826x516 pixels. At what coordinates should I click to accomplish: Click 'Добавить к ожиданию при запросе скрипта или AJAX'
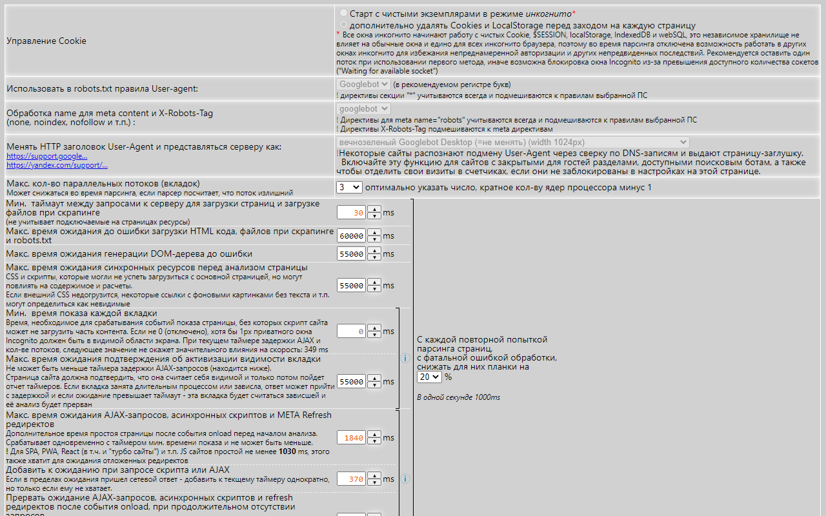point(118,470)
